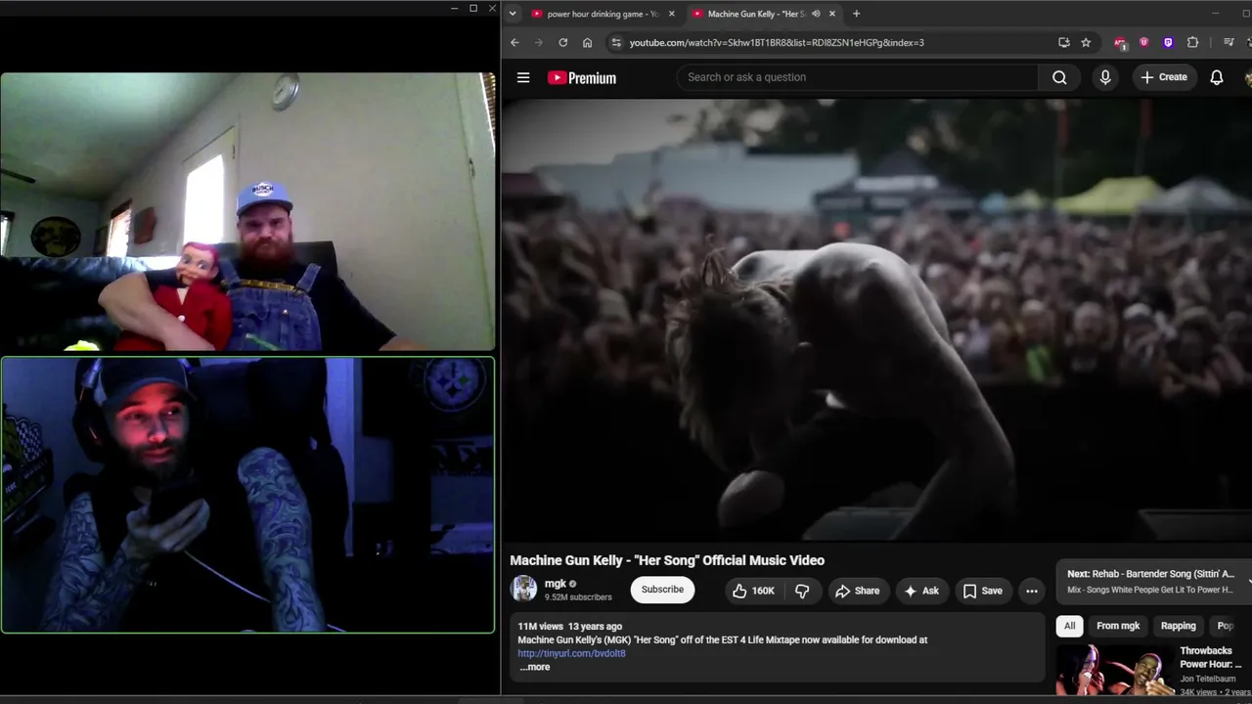Open the browser home page

(587, 42)
